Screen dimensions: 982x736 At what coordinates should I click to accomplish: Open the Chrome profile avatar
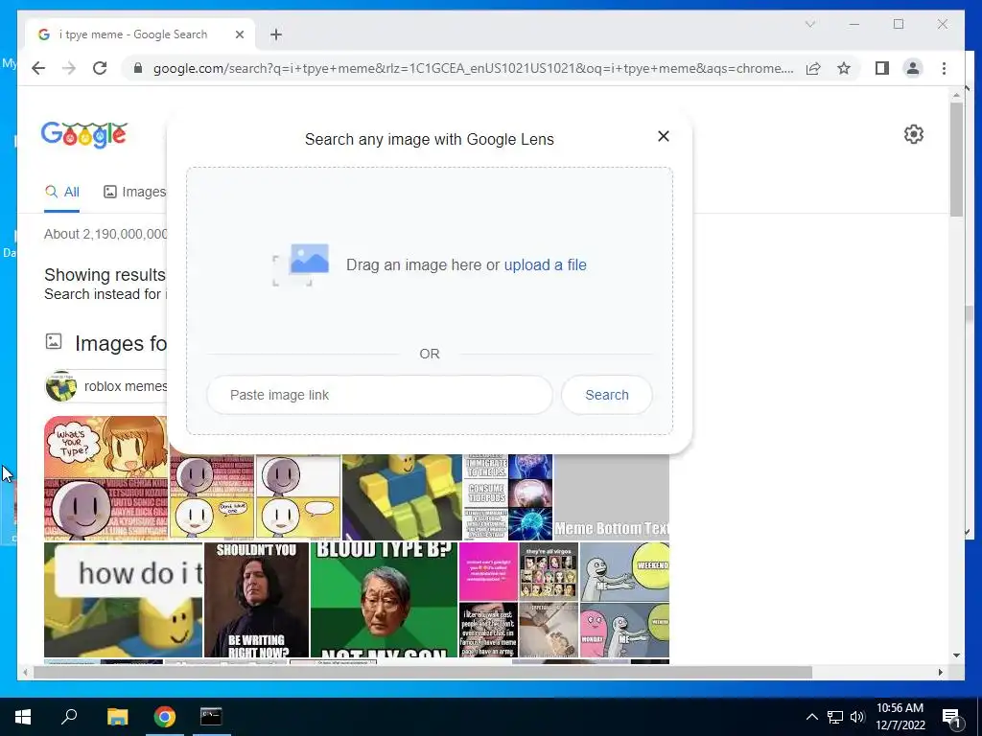913,68
